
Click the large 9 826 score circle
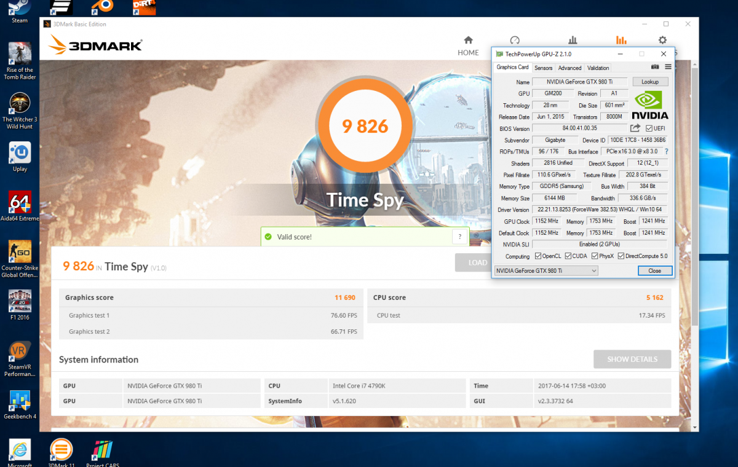pos(365,126)
